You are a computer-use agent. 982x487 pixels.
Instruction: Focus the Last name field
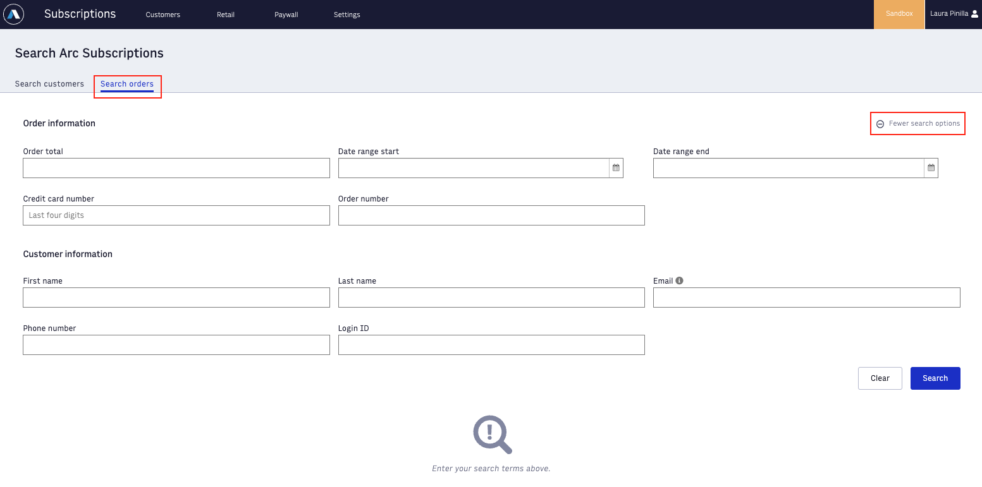pos(491,298)
